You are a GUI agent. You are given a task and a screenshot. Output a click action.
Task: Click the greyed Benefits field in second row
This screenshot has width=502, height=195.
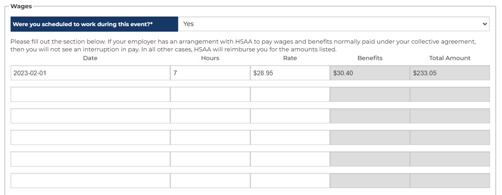(x=370, y=95)
